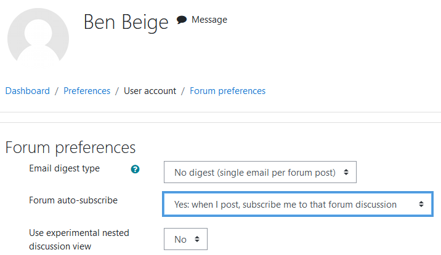Click the nested discussion view dropdown arrows
The width and height of the screenshot is (441, 255).
click(197, 239)
